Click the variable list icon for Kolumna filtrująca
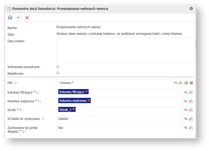 186,92
